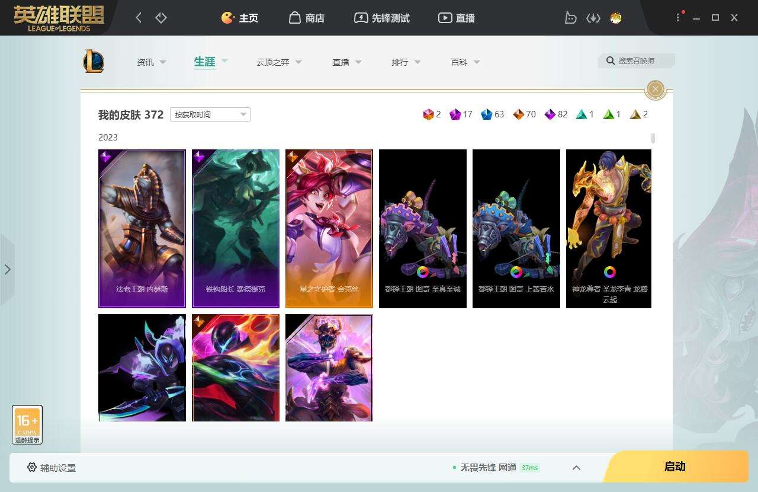Expand the left side panel arrow
The height and width of the screenshot is (492, 758).
point(7,270)
